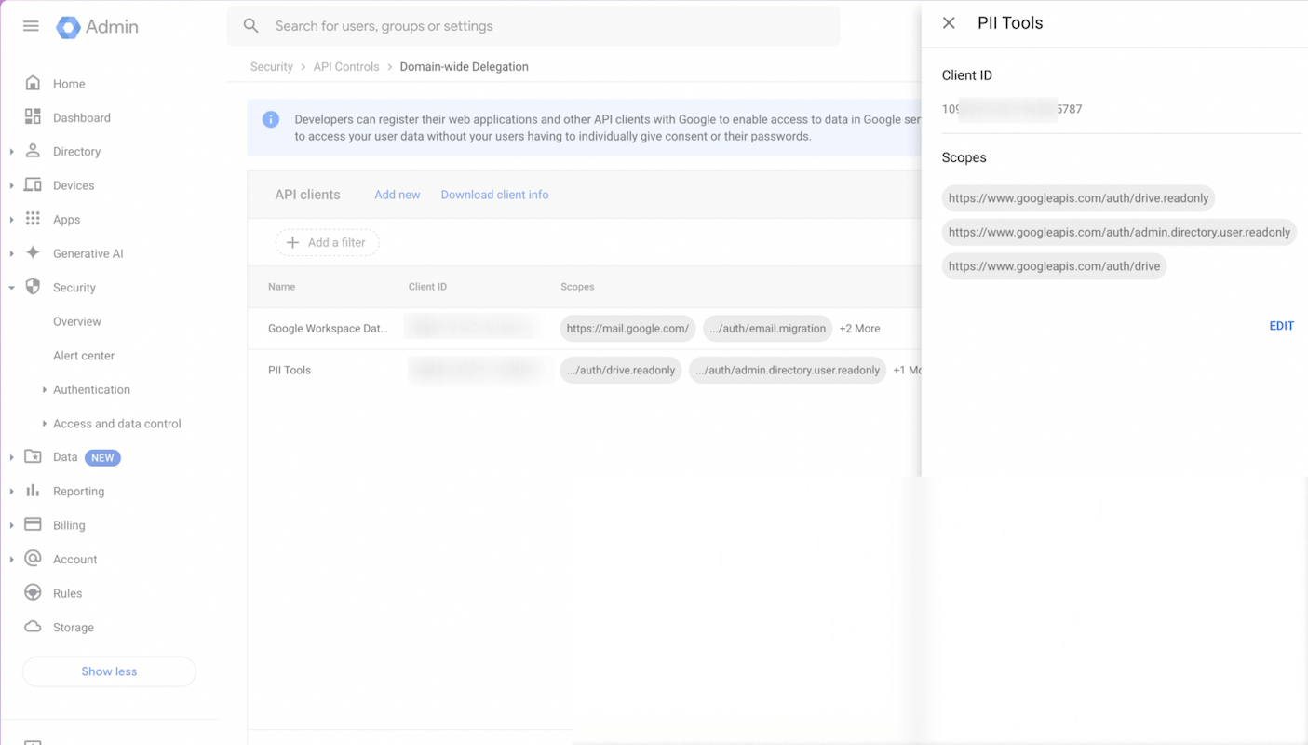Open the Rules menu item

tap(67, 593)
